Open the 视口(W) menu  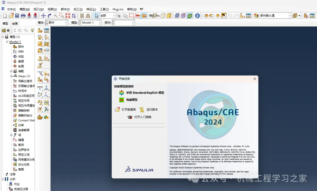(39, 9)
